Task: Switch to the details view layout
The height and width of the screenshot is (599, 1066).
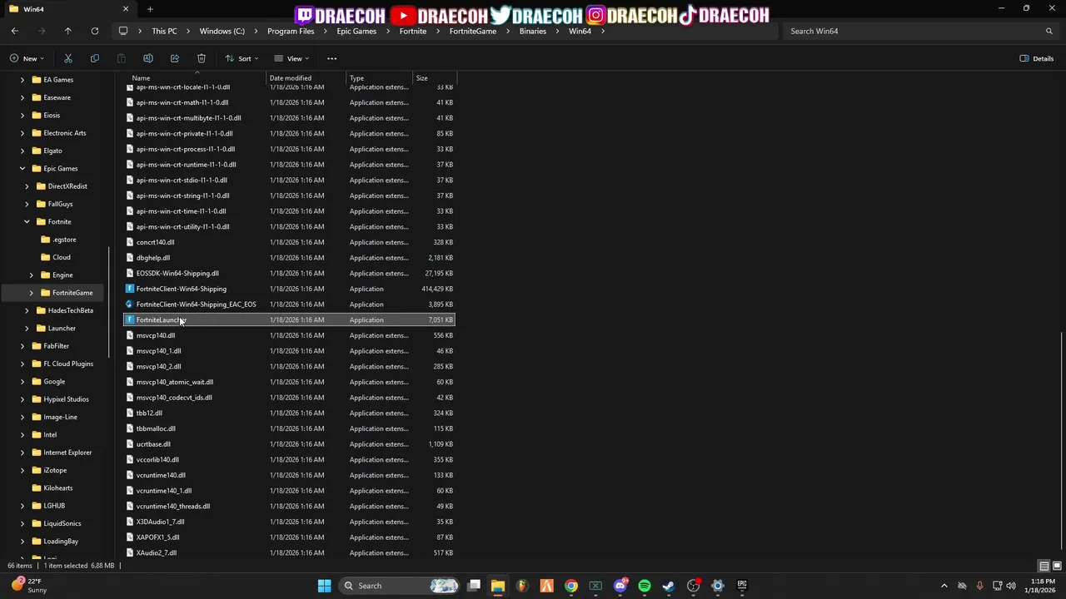Action: [1044, 567]
